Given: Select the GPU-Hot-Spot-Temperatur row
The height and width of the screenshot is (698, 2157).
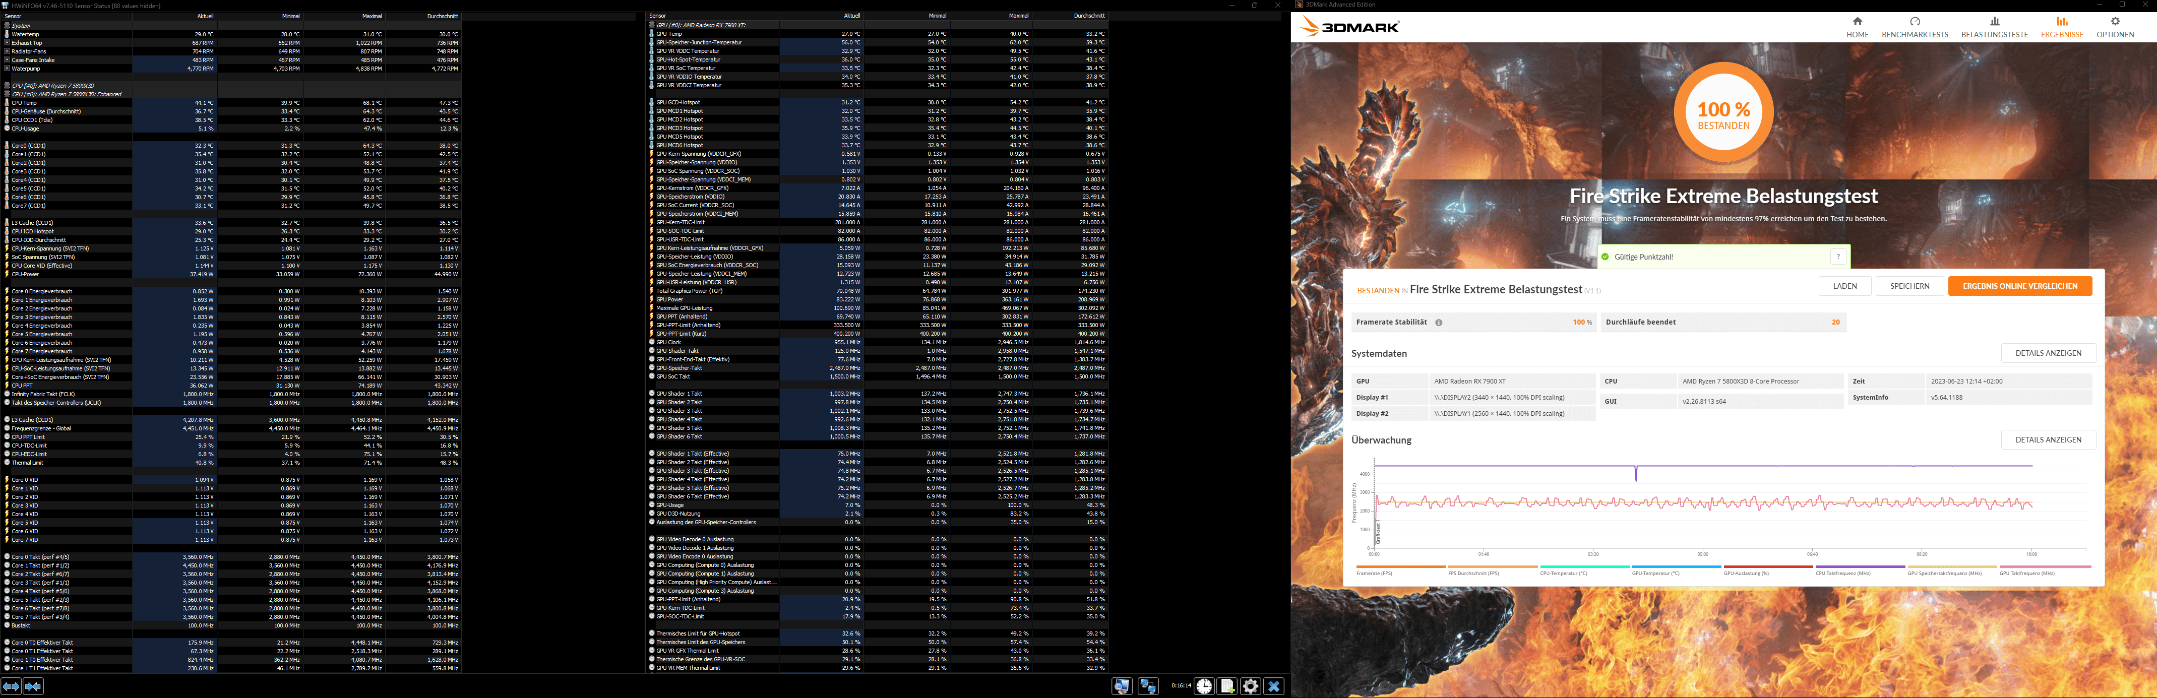Looking at the screenshot, I should (x=878, y=59).
